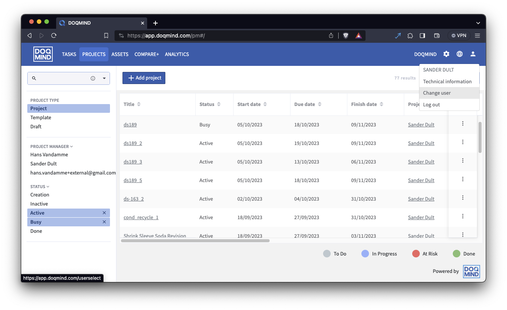Click the globe language icon
507x310 pixels.
tap(460, 54)
